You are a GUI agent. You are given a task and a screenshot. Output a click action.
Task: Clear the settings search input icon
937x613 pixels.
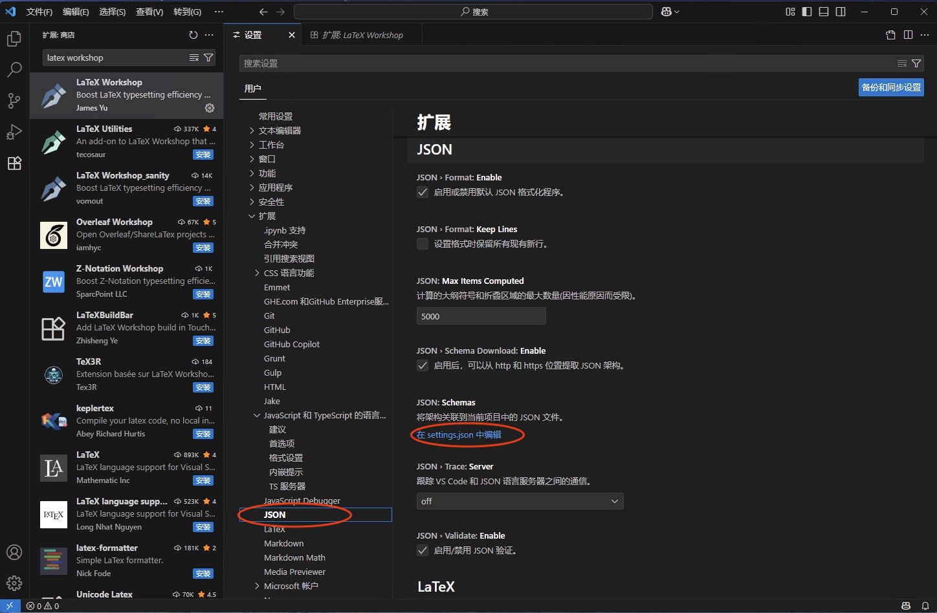pos(902,63)
